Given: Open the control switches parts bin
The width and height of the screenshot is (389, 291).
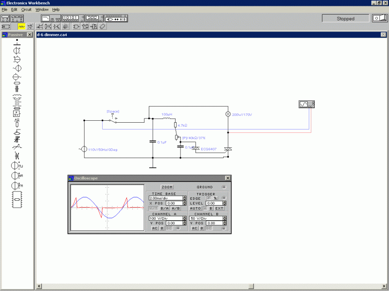Looking at the screenshot, I should (48, 26).
